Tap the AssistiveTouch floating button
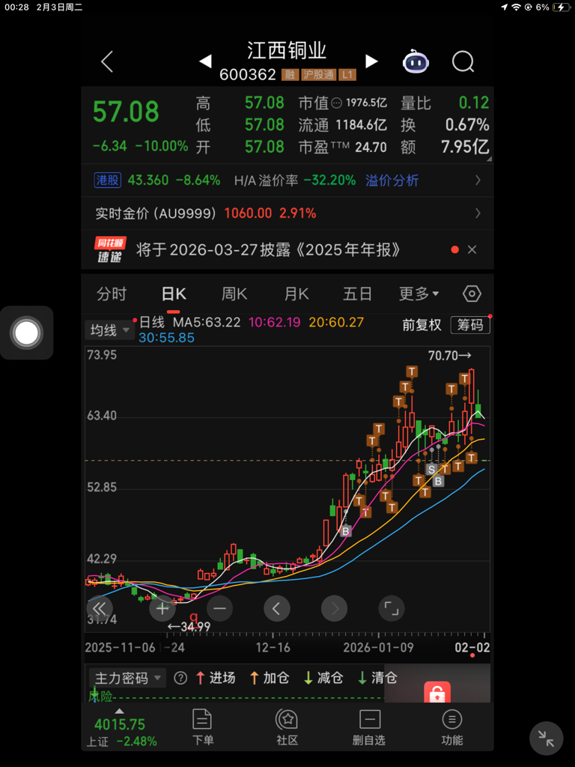The image size is (575, 767). tap(27, 333)
